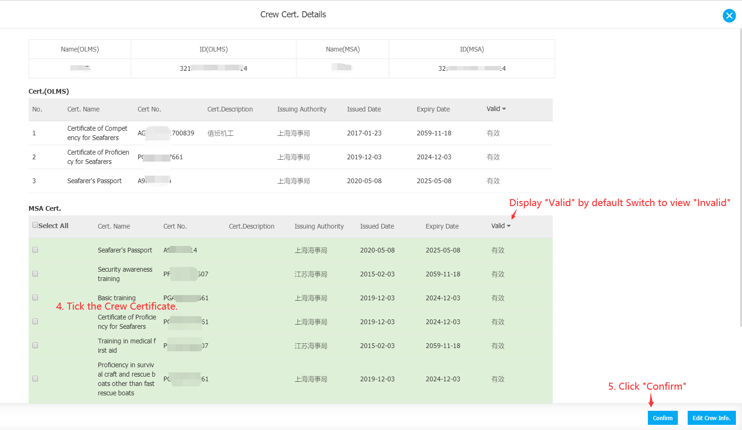
Task: Click Cert. Name header in Cert.(OLMS) table
Action: (x=83, y=109)
